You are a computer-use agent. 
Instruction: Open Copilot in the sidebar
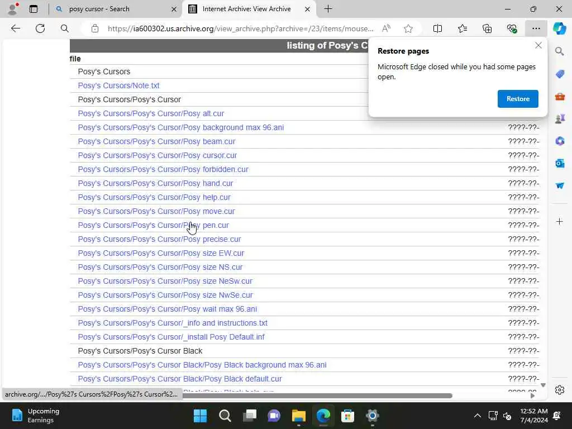(560, 28)
